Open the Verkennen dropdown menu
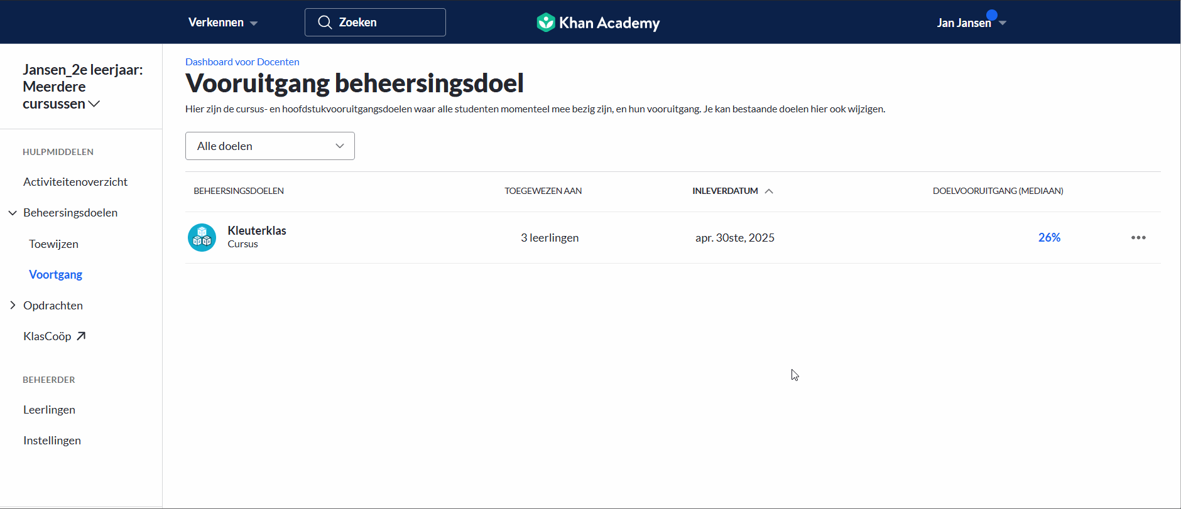 [x=223, y=23]
